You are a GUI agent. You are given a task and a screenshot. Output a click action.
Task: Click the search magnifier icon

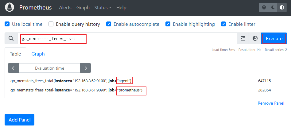(11, 39)
